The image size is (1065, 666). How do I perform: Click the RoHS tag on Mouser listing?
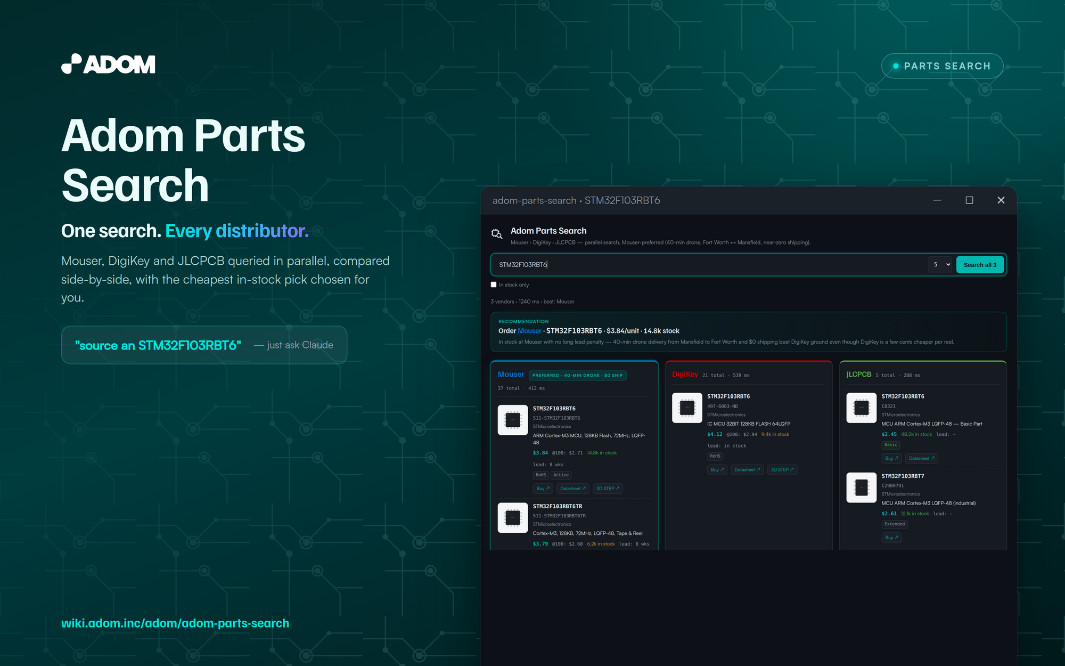(x=540, y=475)
